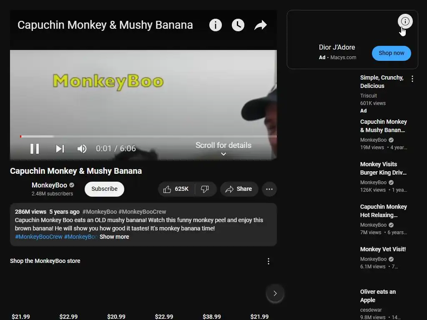This screenshot has height=320, width=427.
Task: Show next store products arrow
Action: (275, 293)
